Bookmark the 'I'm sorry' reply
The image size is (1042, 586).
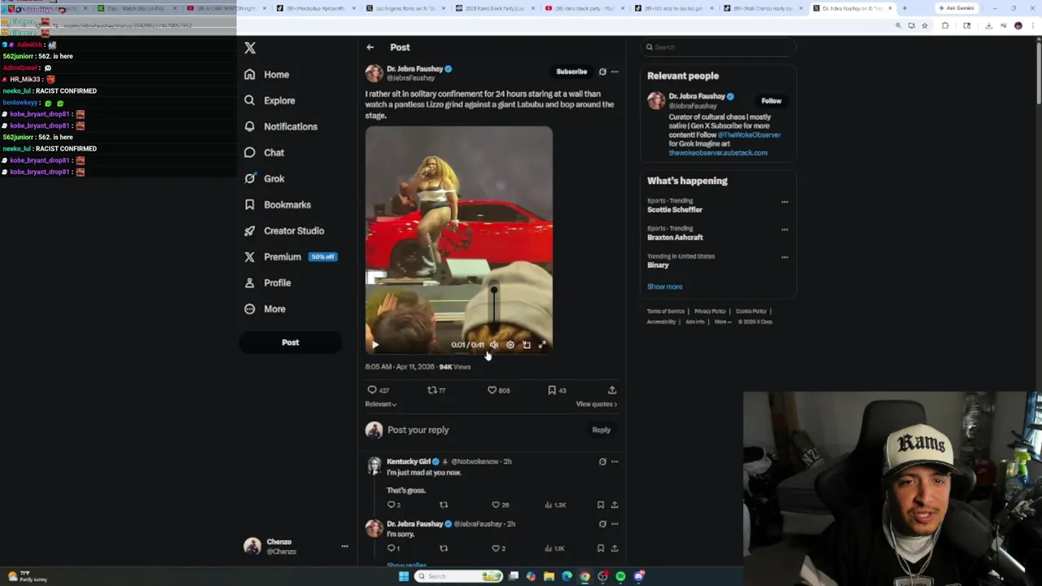tap(601, 549)
